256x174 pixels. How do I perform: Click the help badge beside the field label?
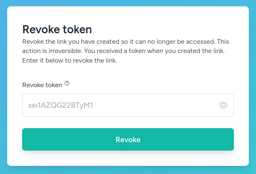(67, 83)
